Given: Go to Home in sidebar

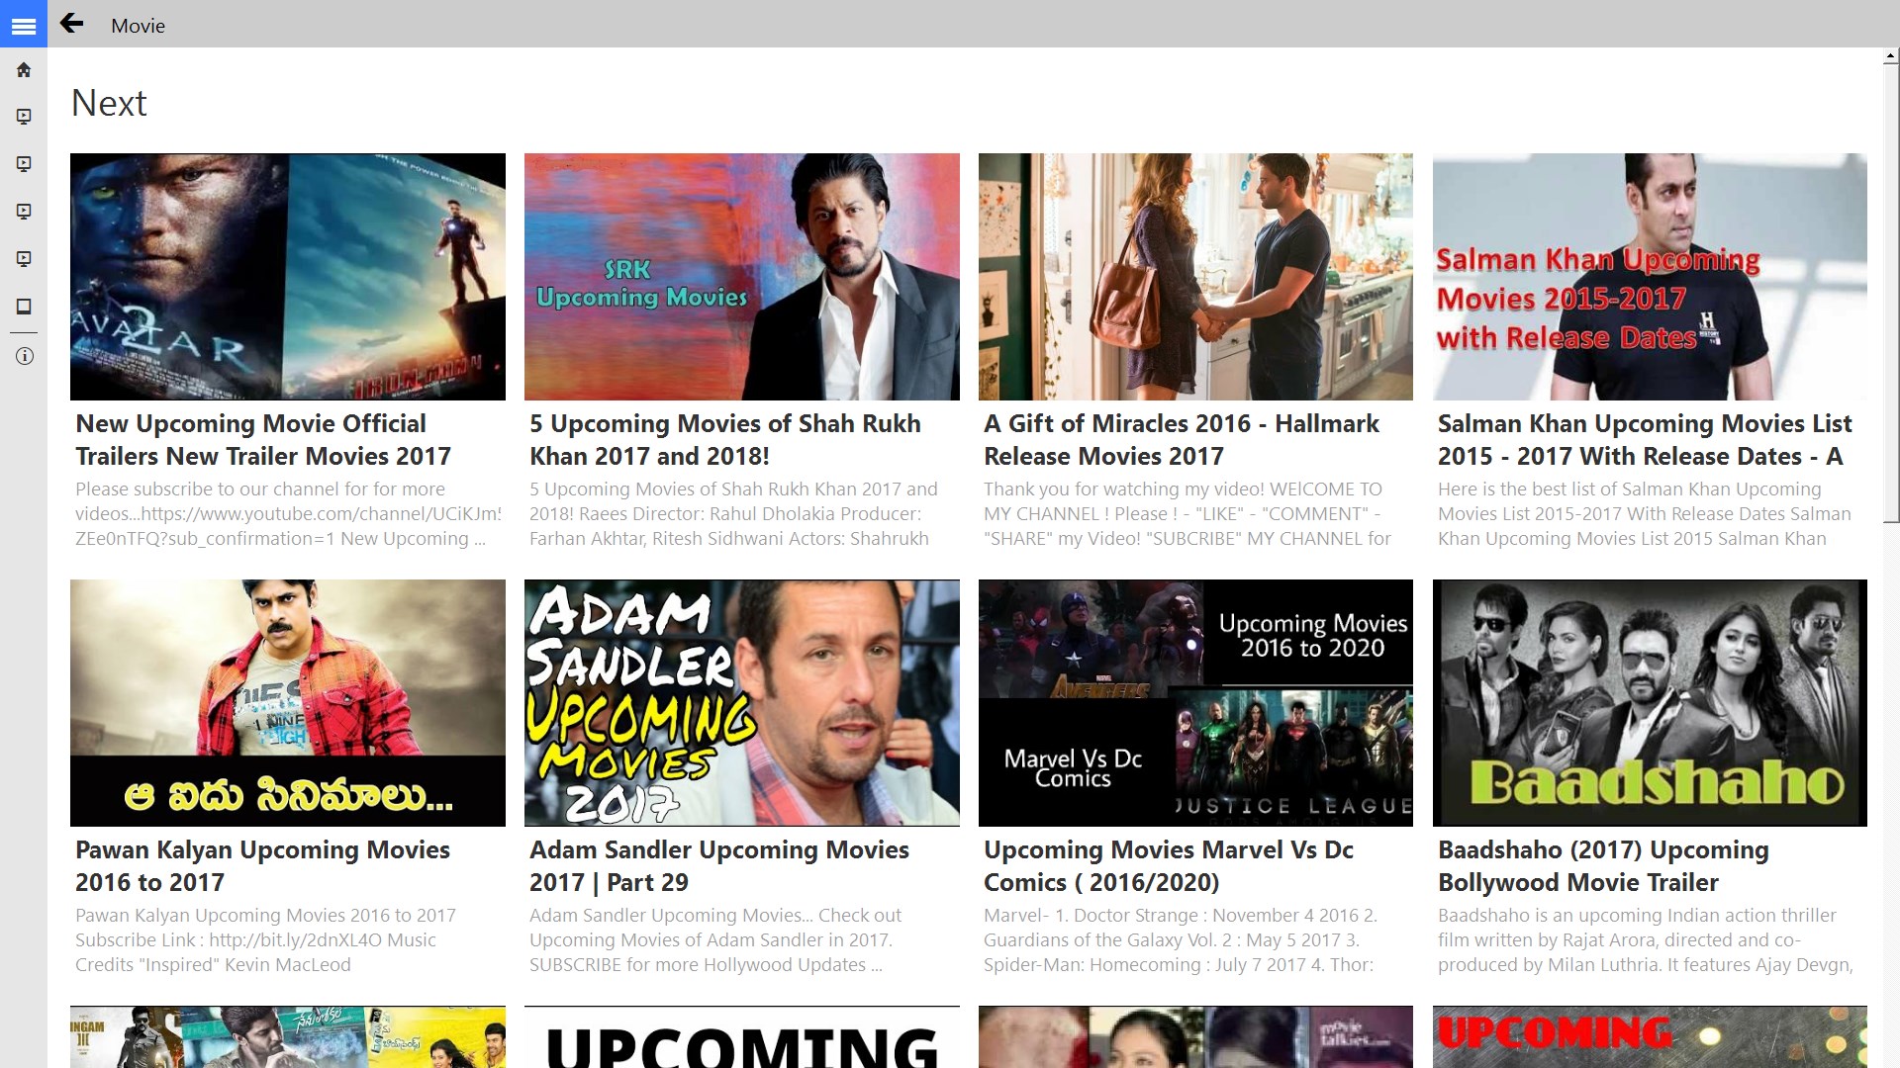Looking at the screenshot, I should [24, 70].
